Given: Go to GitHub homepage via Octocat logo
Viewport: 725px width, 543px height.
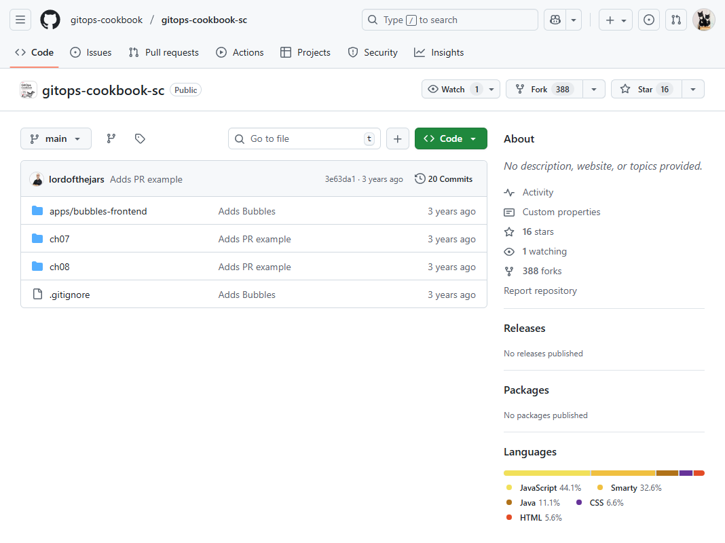Looking at the screenshot, I should [50, 20].
